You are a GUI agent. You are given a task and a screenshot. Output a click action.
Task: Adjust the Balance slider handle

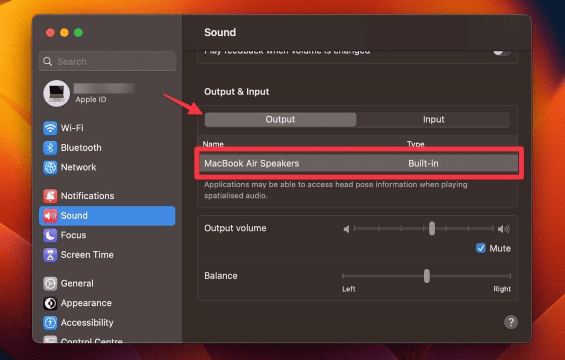click(x=427, y=276)
